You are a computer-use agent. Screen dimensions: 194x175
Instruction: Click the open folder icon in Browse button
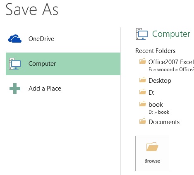(152, 147)
